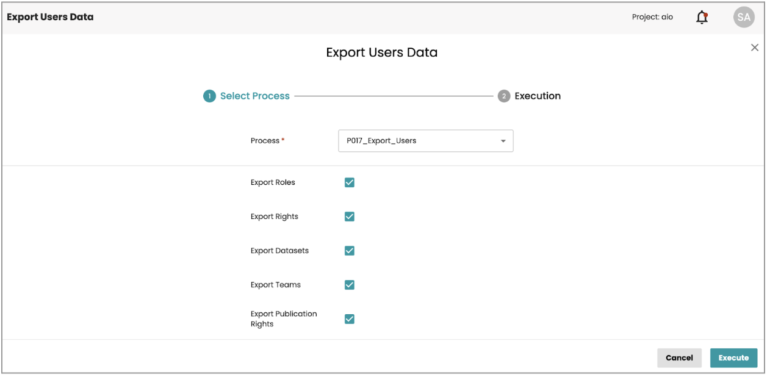
Task: Disable the Export Datasets checkbox
Action: click(350, 251)
